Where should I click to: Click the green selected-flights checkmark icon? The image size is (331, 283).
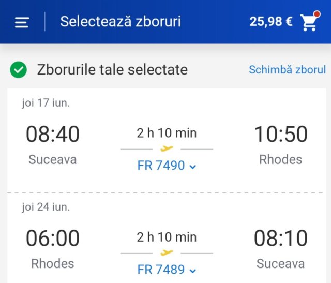point(18,69)
